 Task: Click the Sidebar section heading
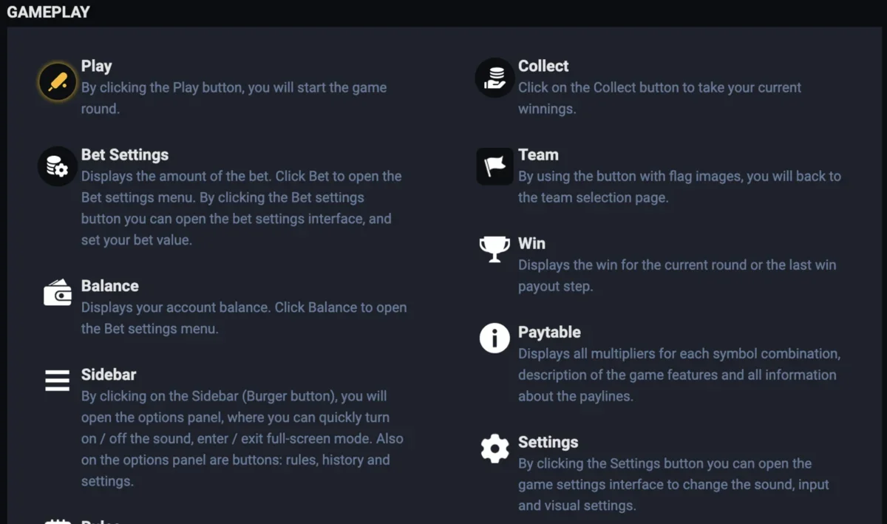109,374
